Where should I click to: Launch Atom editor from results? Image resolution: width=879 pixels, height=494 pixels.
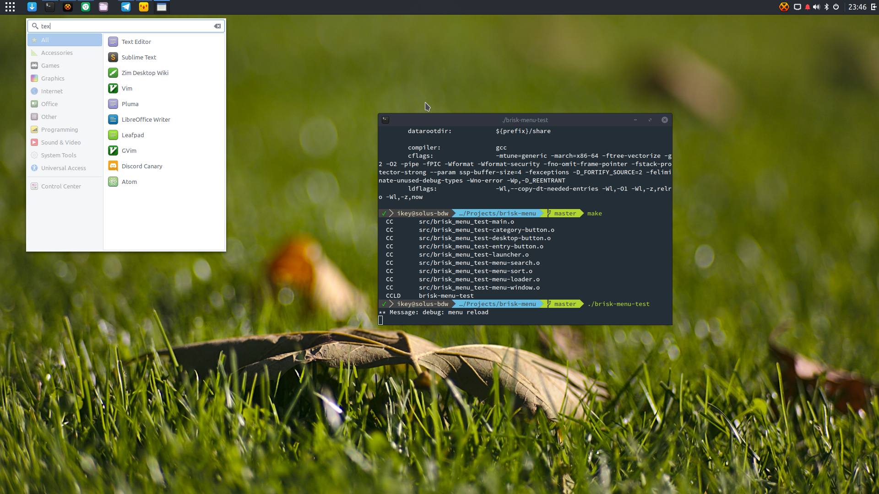tap(164, 182)
